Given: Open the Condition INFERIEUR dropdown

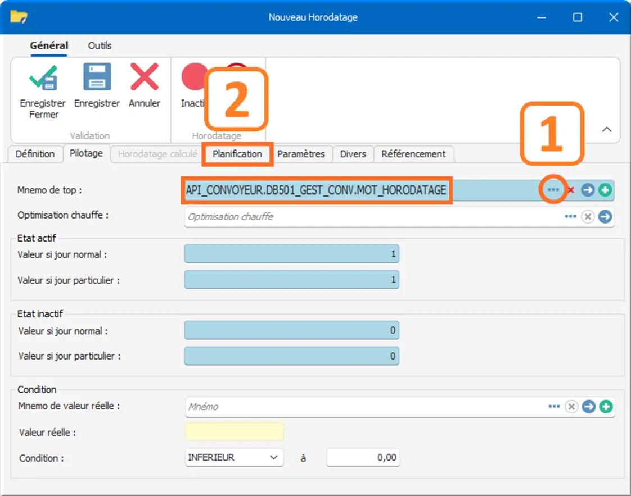Looking at the screenshot, I should 234,457.
